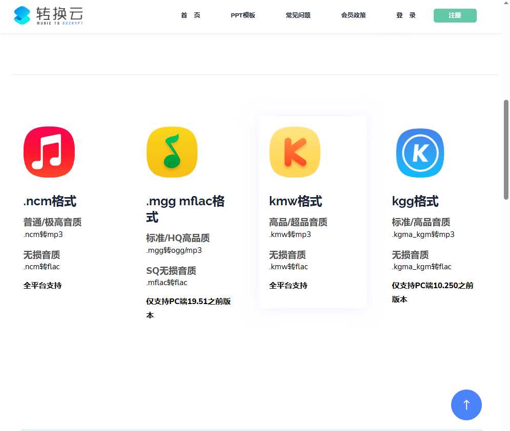
Task: Click the back-to-top arrow button
Action: click(x=466, y=405)
